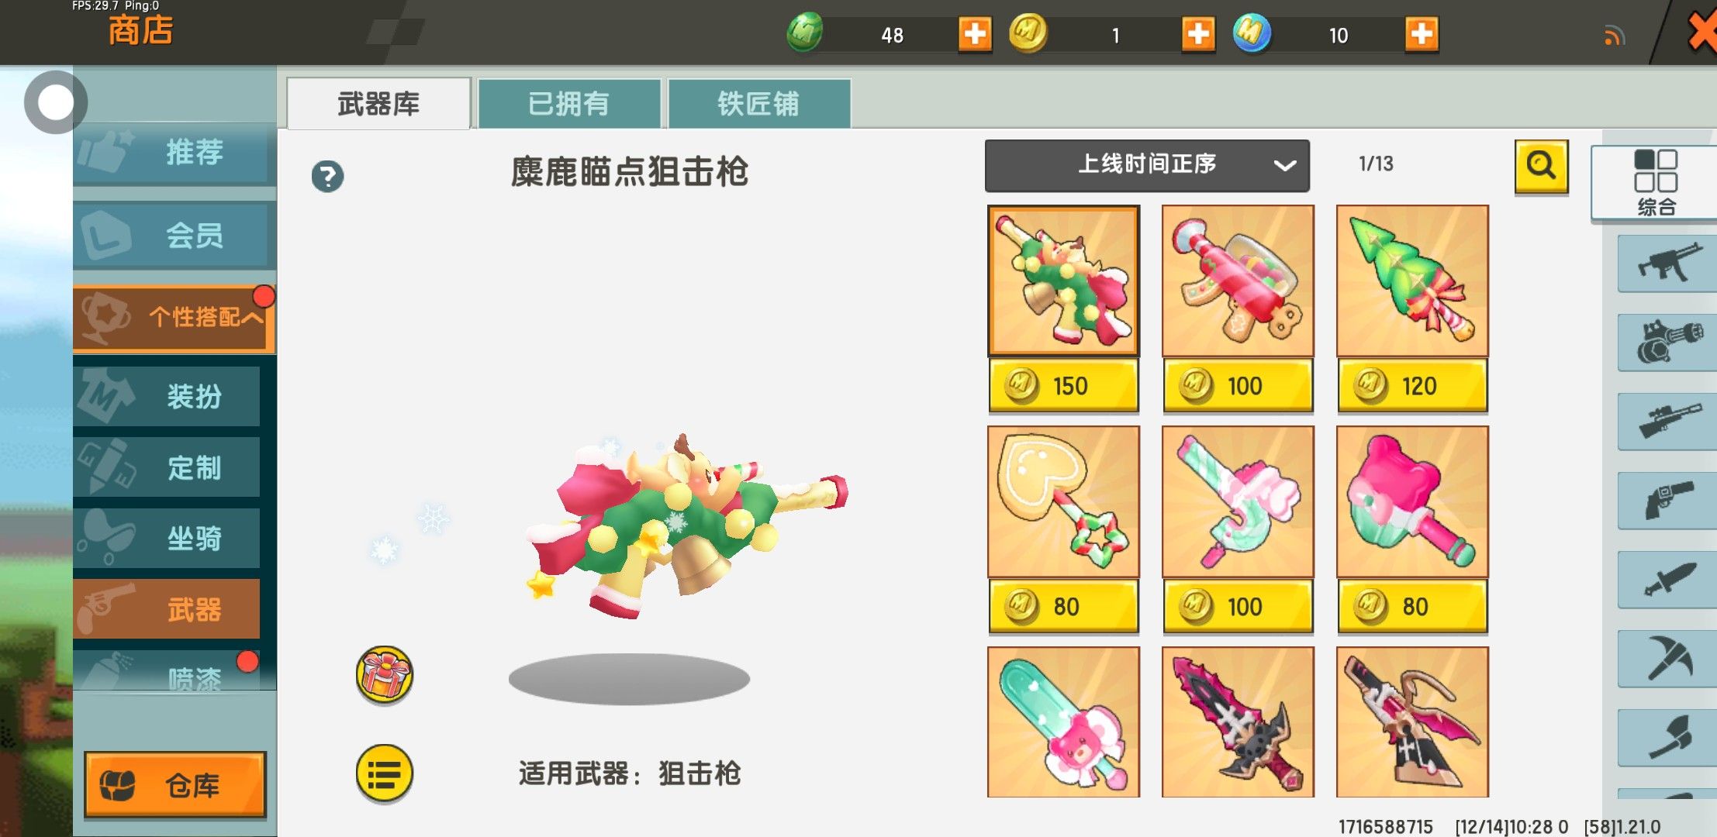Open the yellow list details icon
Screen dimensions: 1717x837
click(385, 773)
